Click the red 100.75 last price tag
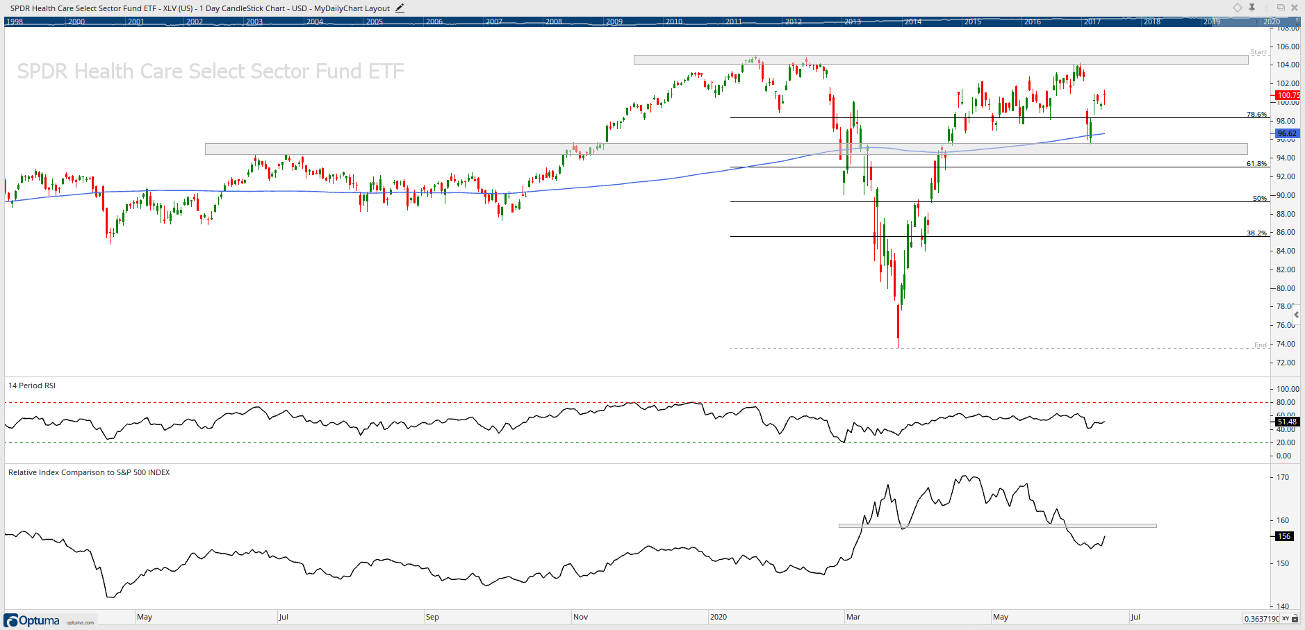The height and width of the screenshot is (630, 1305). point(1288,95)
